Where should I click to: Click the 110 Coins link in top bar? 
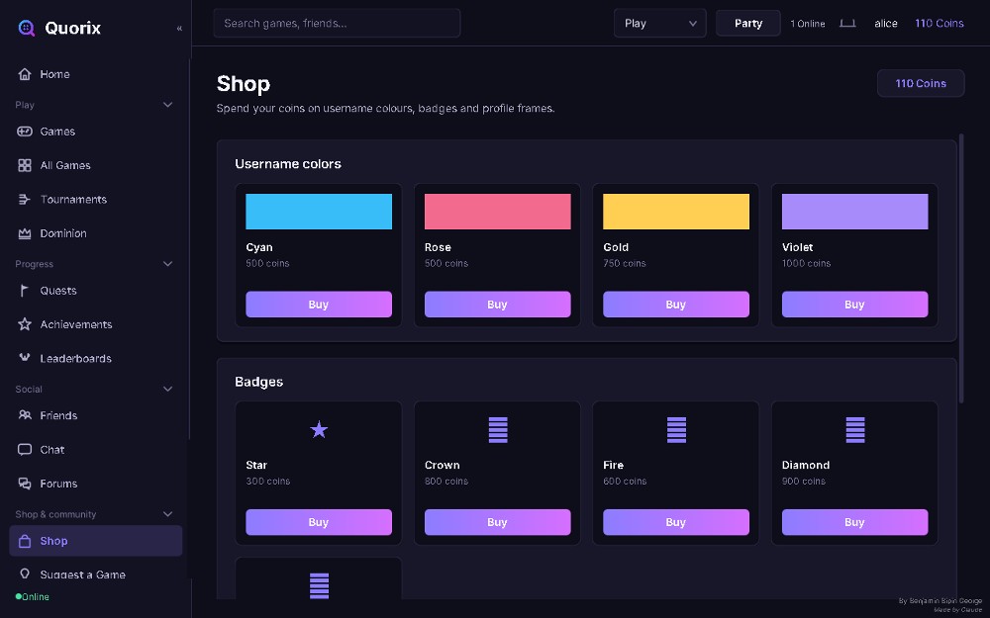(940, 24)
